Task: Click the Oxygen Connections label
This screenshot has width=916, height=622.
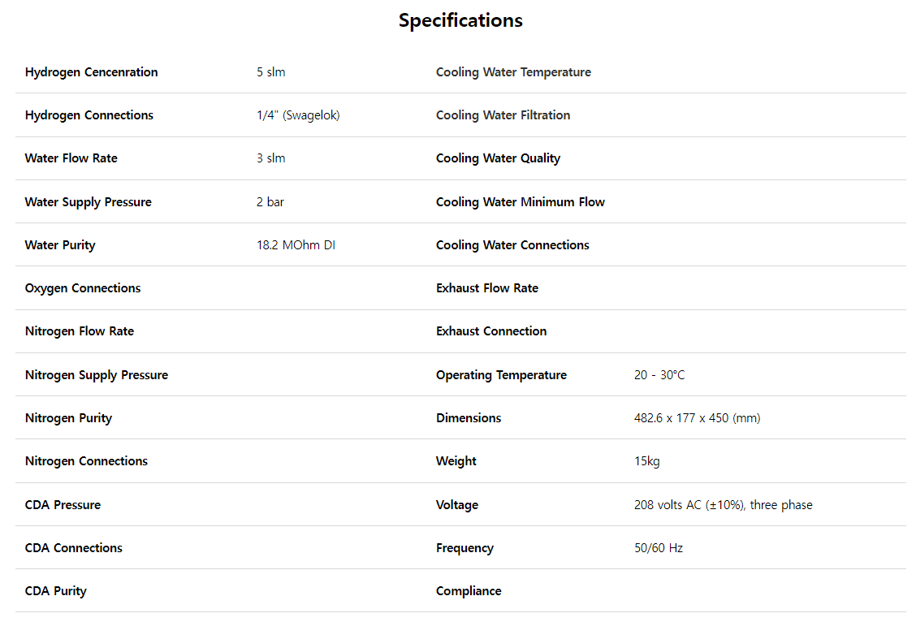Action: tap(82, 288)
